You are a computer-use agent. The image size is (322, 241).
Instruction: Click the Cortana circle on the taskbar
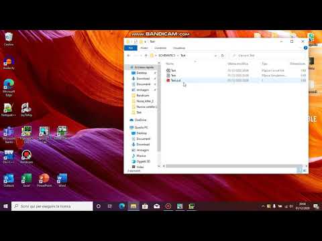click(99, 206)
